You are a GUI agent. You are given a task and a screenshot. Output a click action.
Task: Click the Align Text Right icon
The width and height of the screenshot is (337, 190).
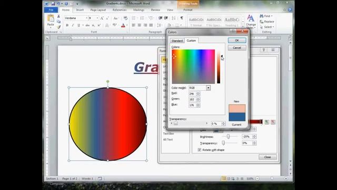[x=145, y=25]
